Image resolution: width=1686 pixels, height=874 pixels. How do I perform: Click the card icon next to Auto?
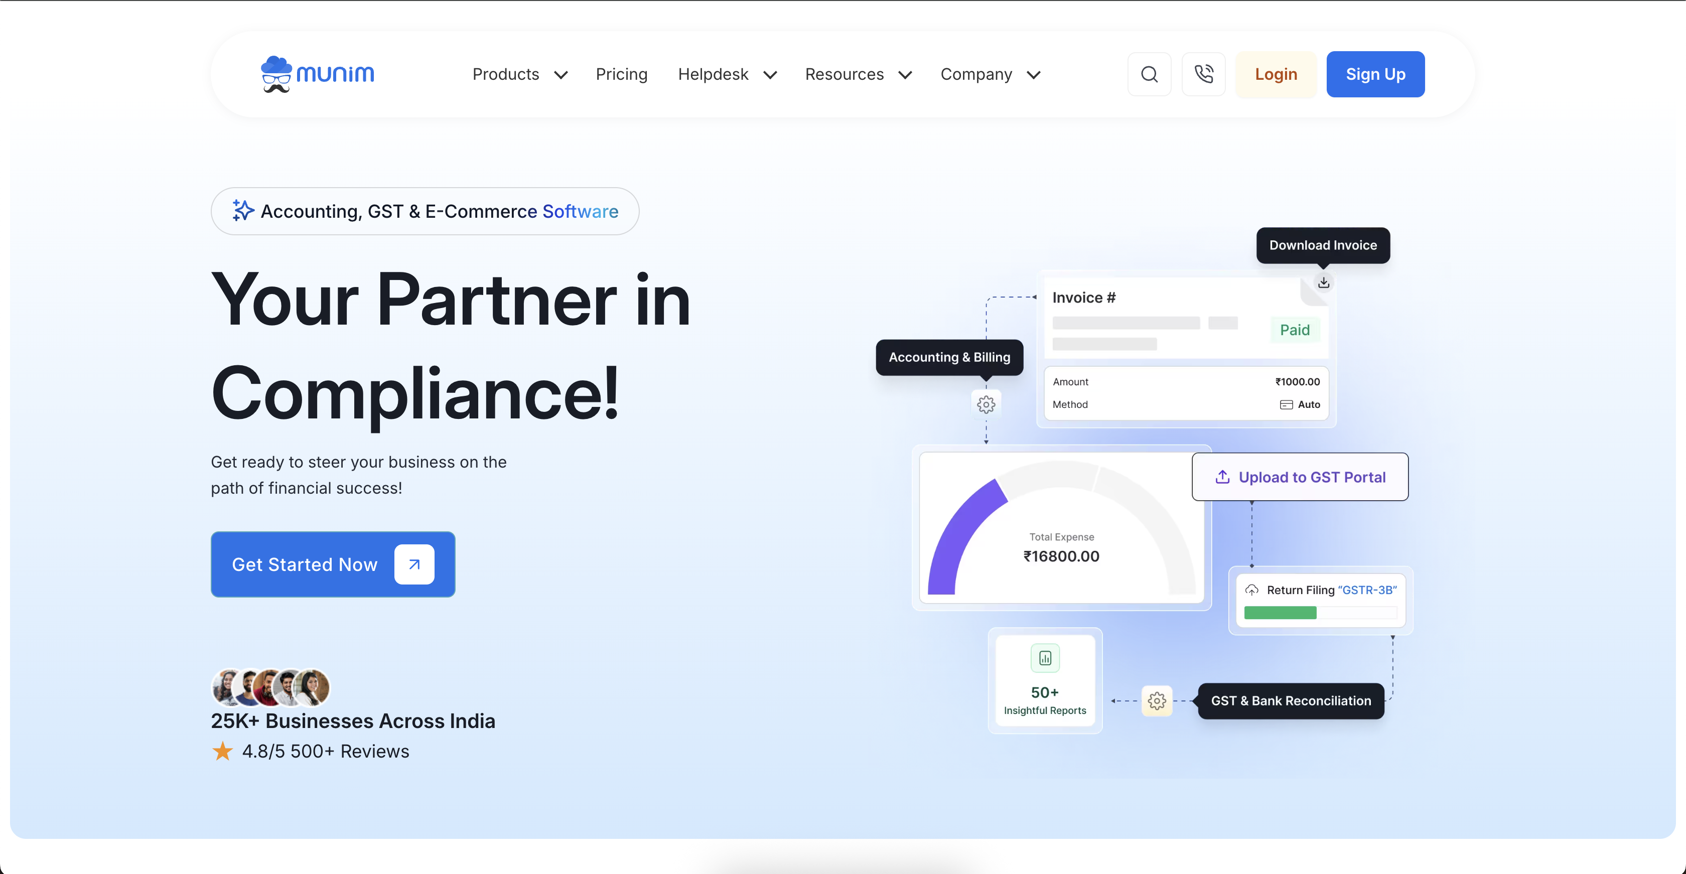point(1286,405)
